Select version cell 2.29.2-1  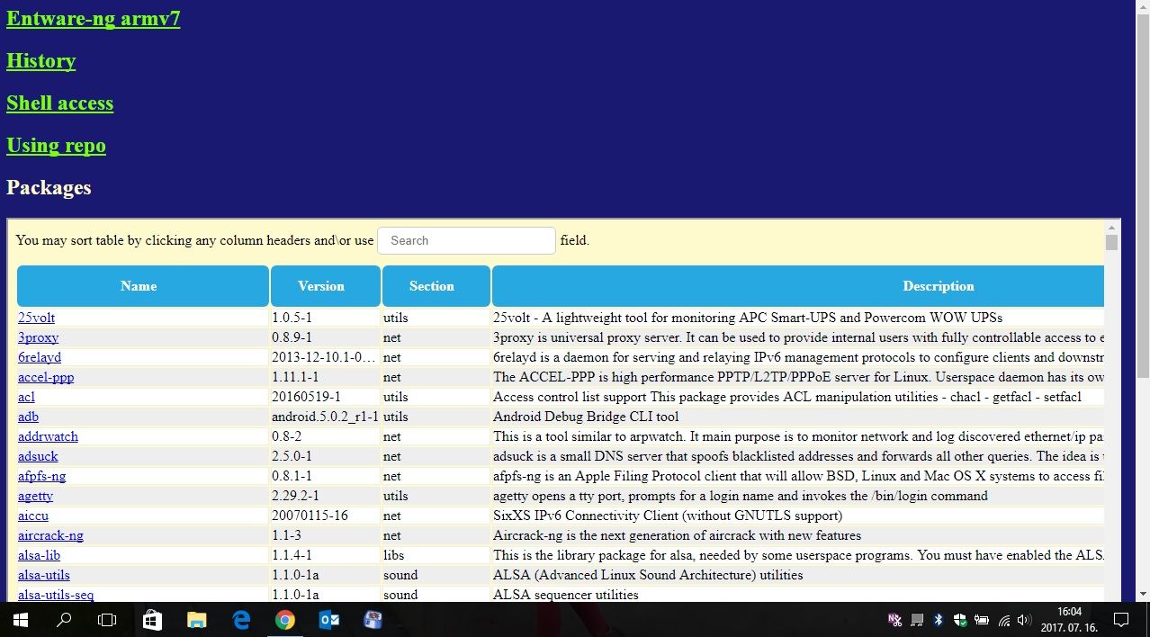coord(295,496)
